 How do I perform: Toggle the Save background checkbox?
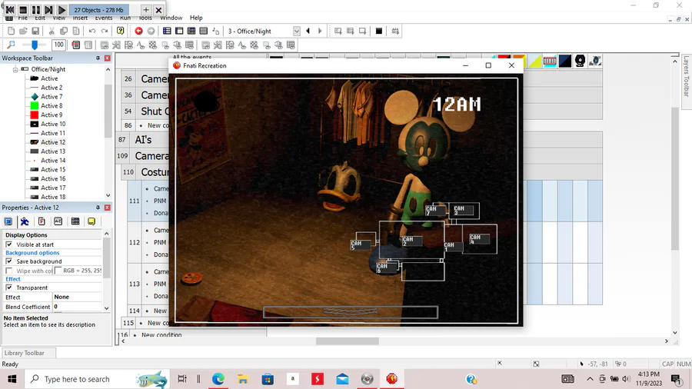8,261
